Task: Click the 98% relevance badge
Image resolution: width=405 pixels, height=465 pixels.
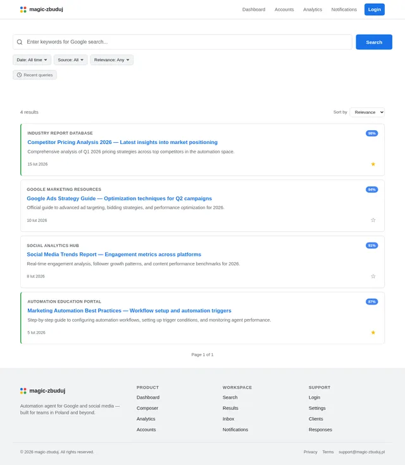Action: 371,133
